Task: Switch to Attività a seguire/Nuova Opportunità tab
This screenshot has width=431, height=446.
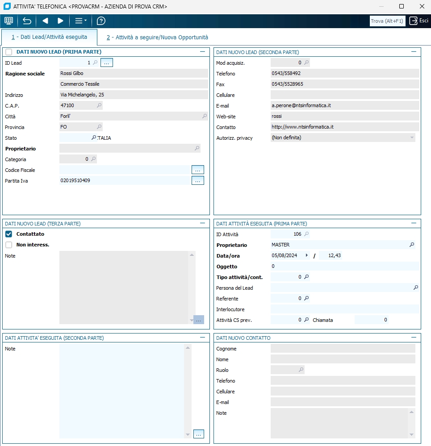Action: [x=157, y=38]
